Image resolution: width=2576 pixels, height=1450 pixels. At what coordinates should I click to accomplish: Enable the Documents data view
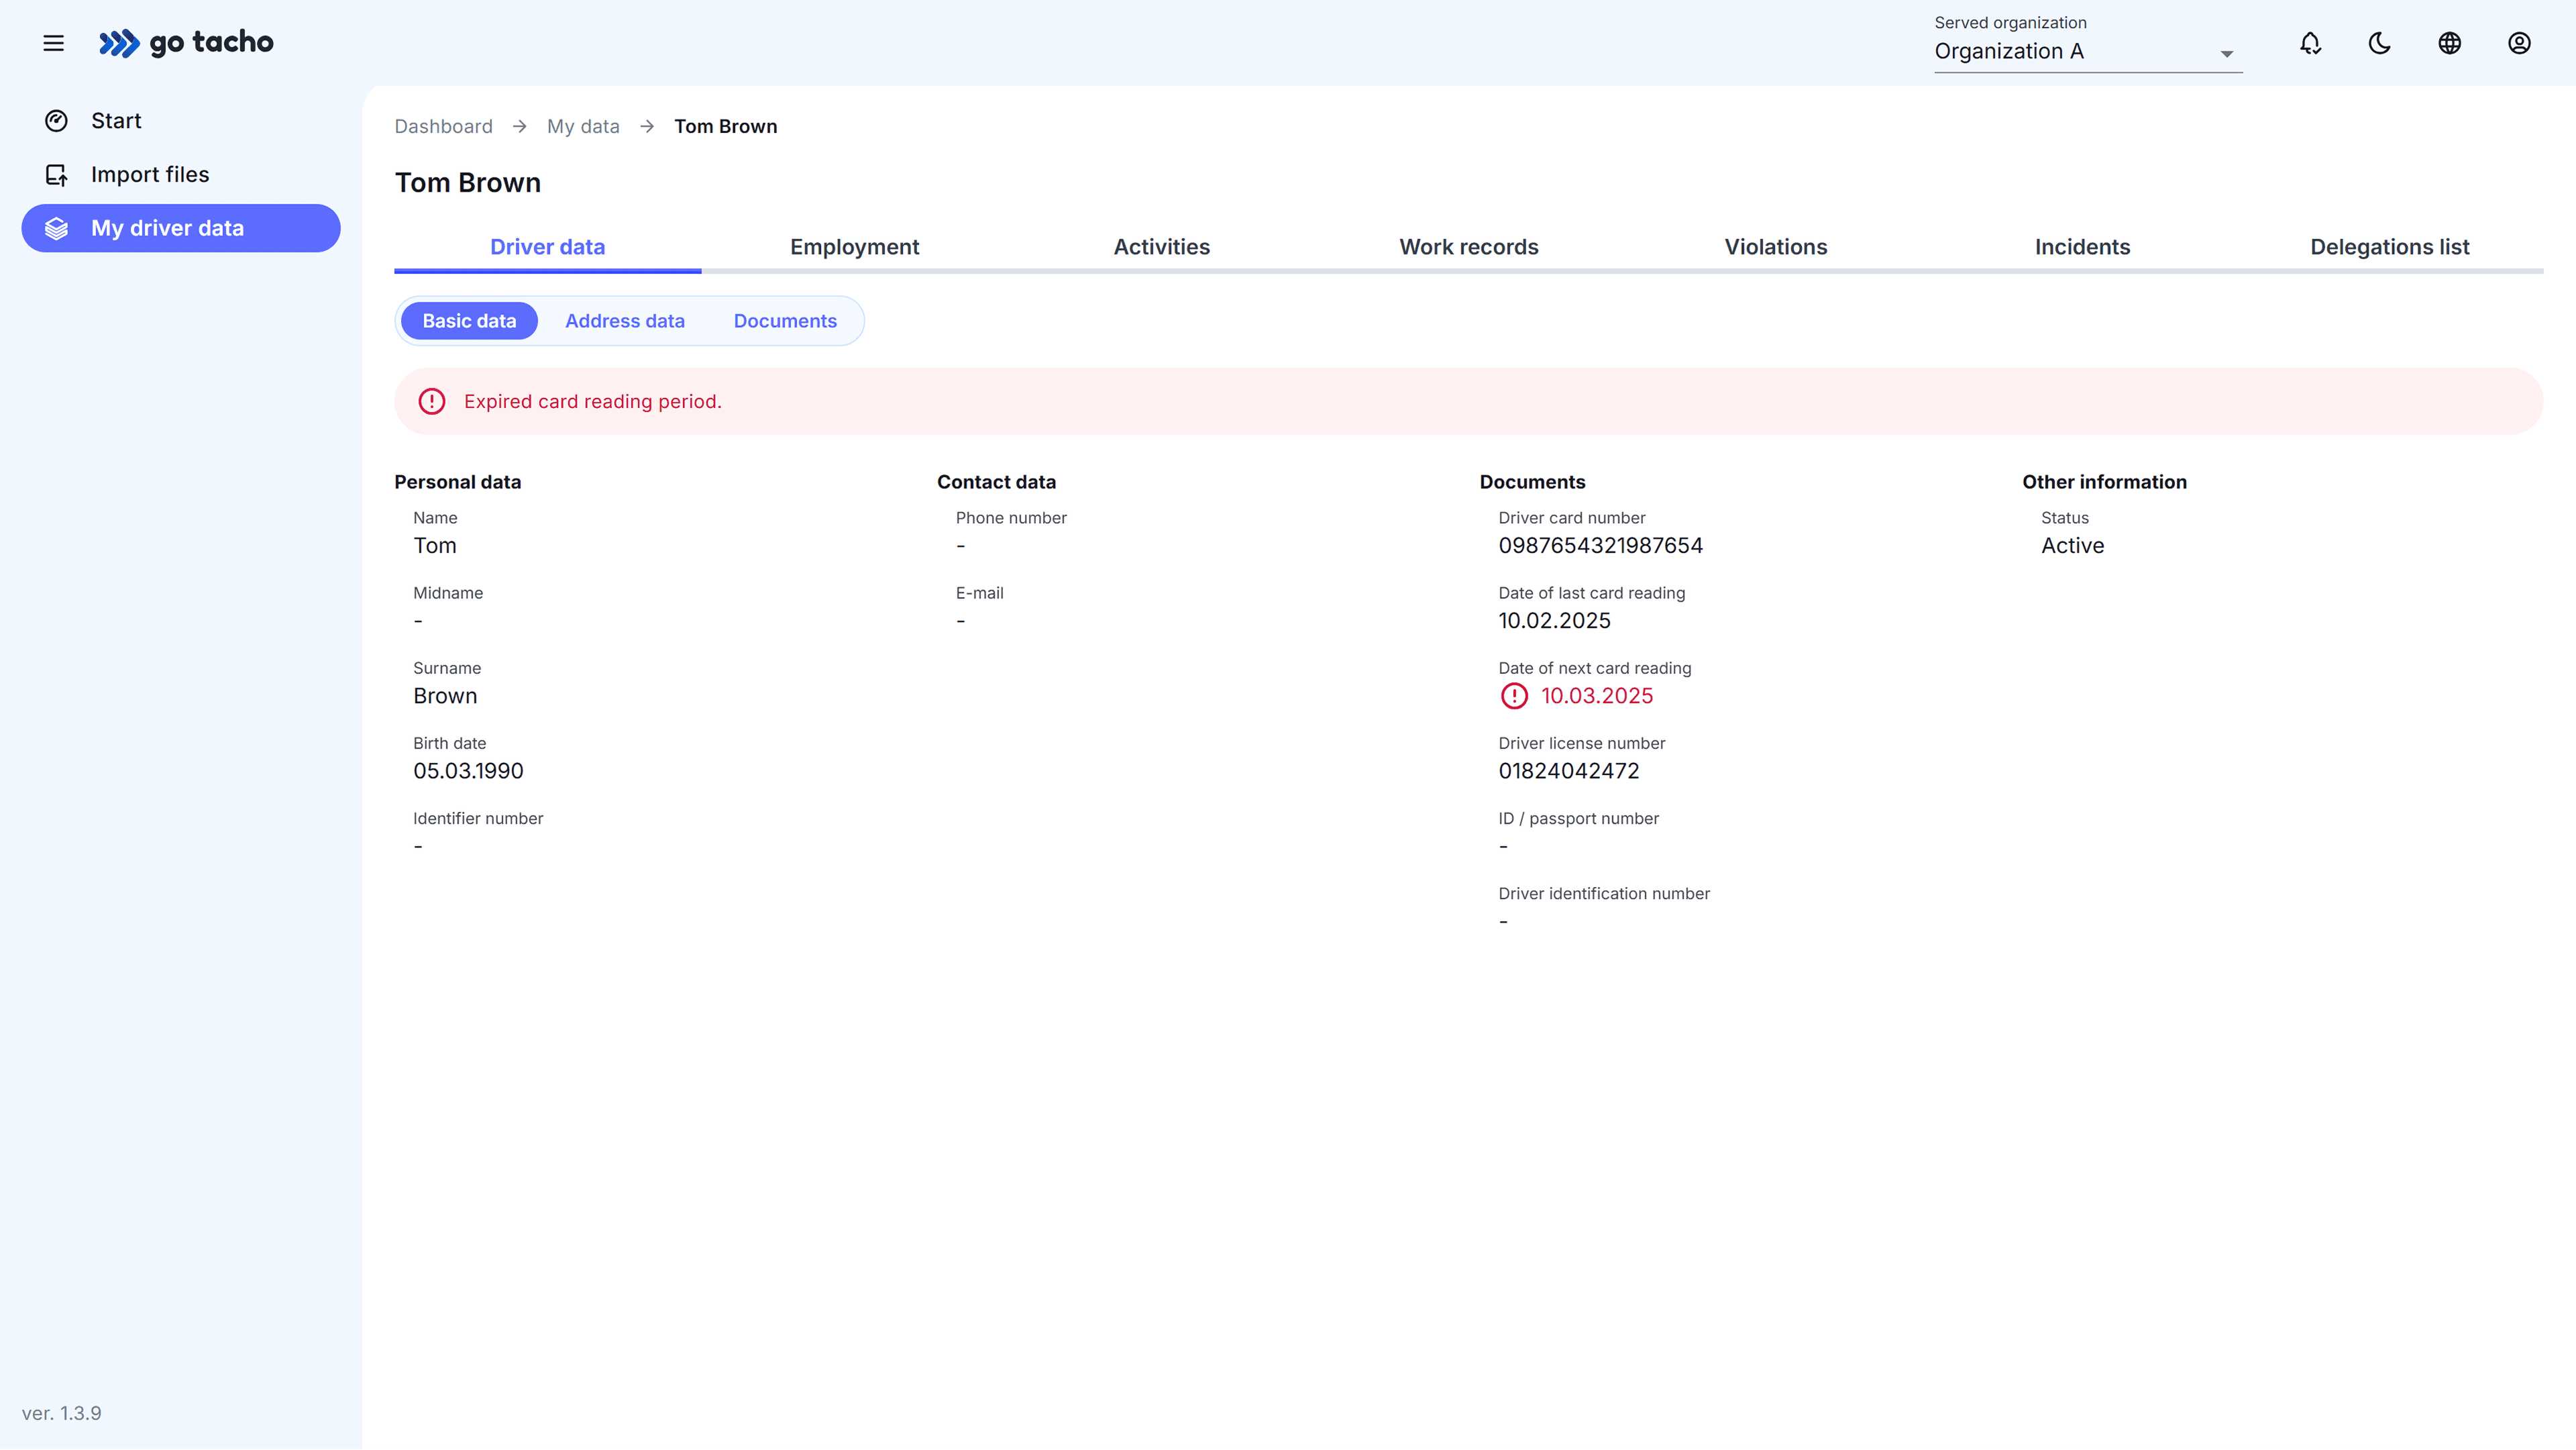(x=785, y=320)
